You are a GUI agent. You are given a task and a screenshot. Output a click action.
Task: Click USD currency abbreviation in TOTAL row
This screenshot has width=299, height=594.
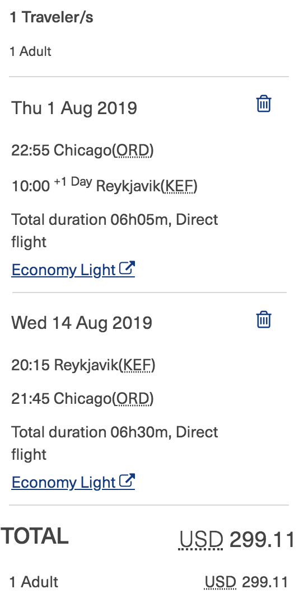[x=201, y=539]
